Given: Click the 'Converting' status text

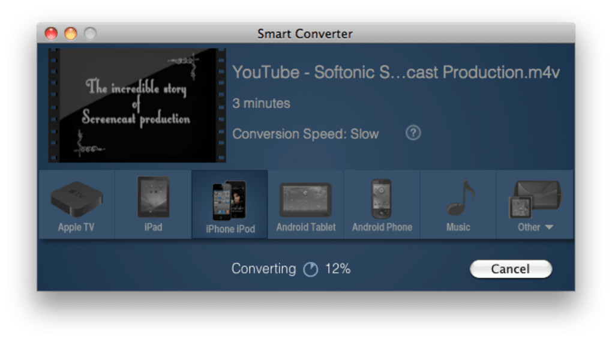Looking at the screenshot, I should coord(263,269).
